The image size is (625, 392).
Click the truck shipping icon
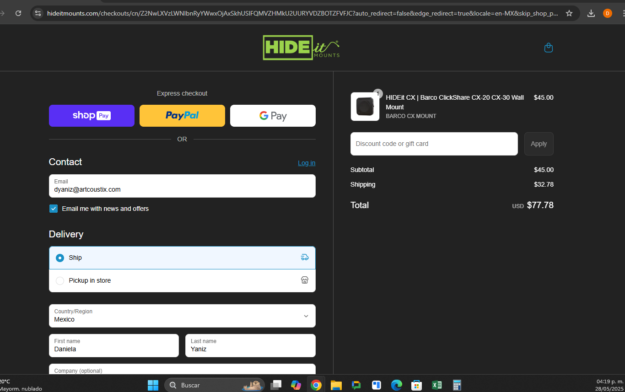305,258
